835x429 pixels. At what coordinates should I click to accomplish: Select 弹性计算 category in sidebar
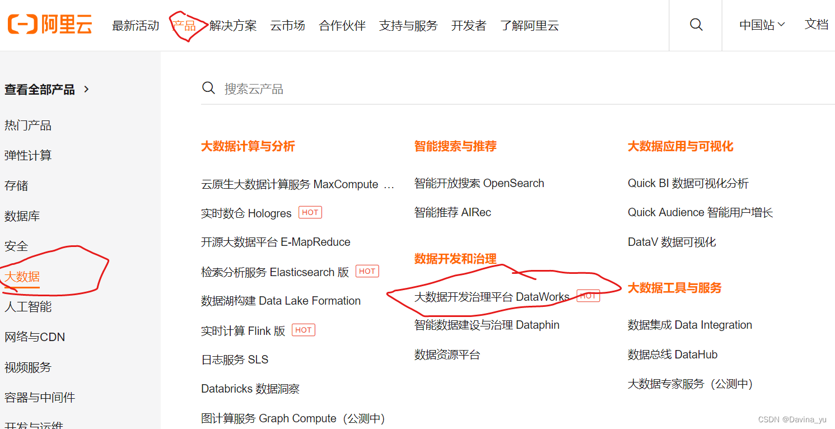(x=28, y=156)
